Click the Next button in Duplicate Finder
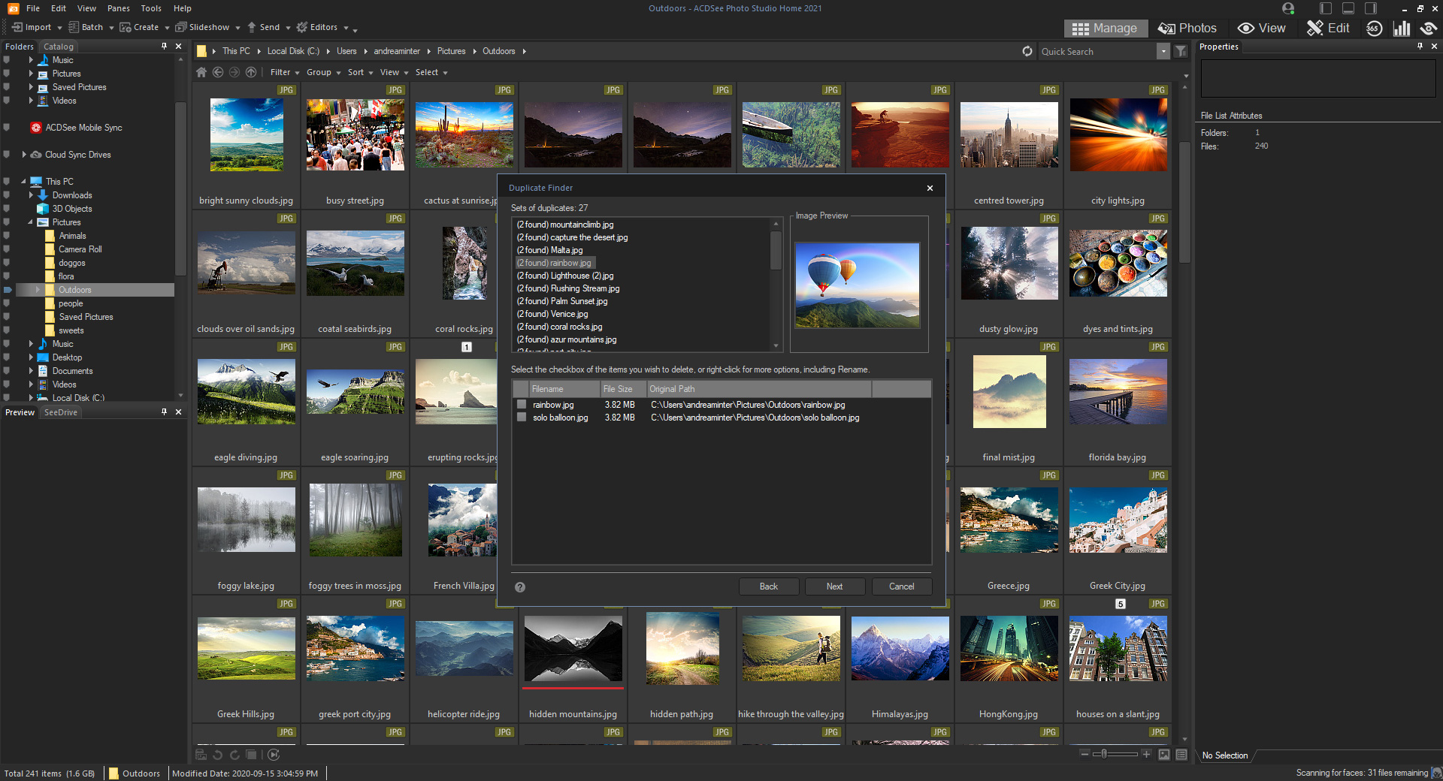The image size is (1443, 781). tap(834, 587)
